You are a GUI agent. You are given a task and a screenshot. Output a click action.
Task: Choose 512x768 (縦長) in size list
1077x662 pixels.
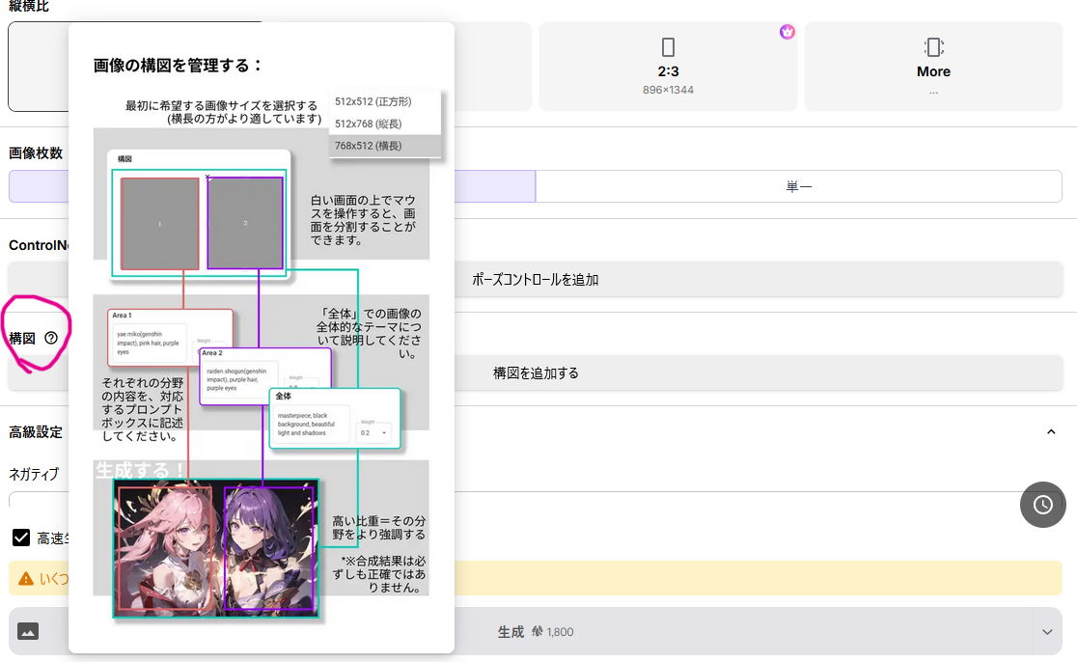[x=368, y=124]
